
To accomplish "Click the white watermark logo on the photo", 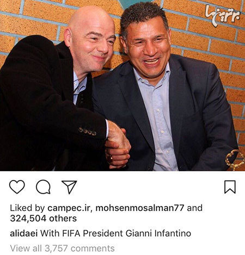I will pos(223,15).
